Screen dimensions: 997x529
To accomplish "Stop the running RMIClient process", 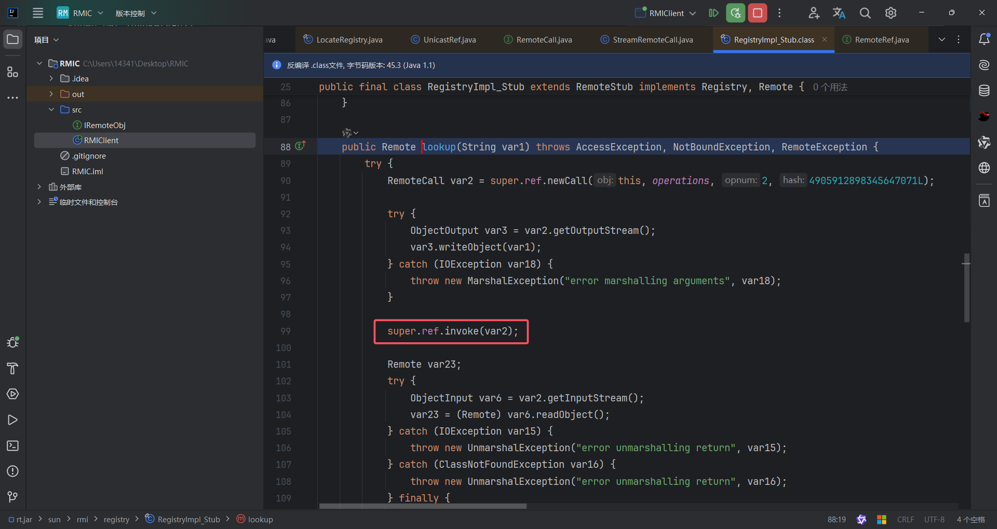I will pyautogui.click(x=758, y=13).
